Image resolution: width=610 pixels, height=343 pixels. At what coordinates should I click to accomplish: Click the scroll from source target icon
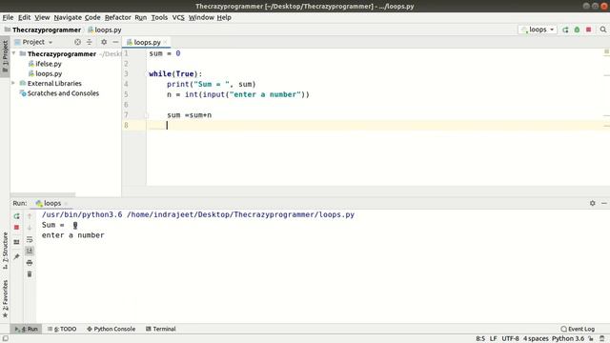pyautogui.click(x=77, y=42)
